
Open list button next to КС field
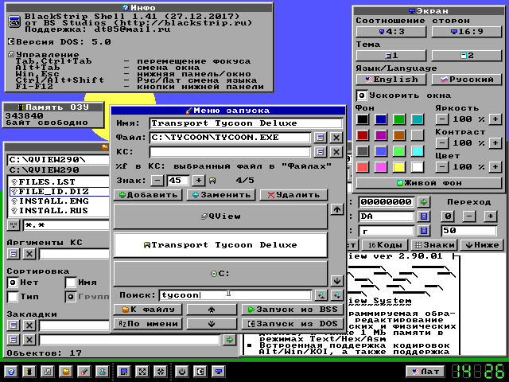point(320,152)
